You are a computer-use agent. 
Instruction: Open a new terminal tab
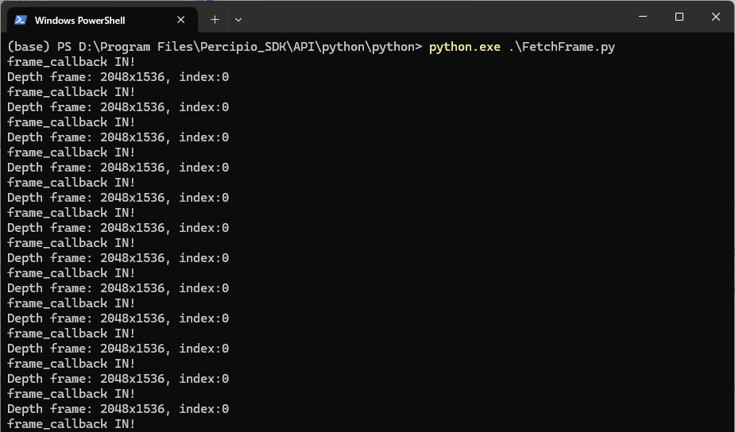click(x=215, y=20)
